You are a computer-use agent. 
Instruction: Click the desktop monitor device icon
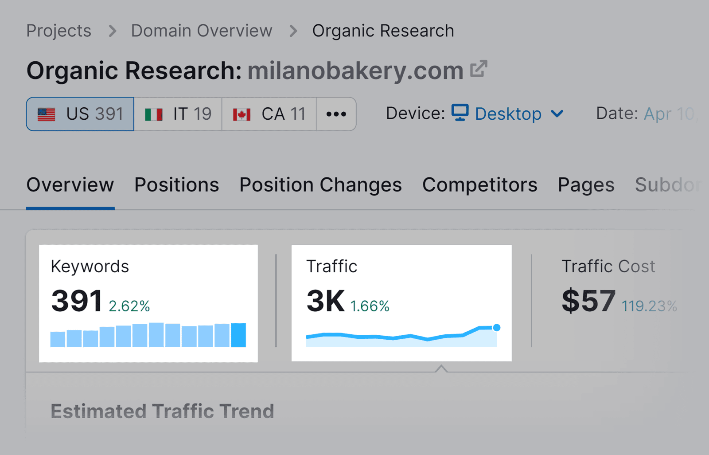click(x=460, y=114)
